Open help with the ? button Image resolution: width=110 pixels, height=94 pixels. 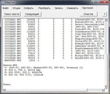105,14
